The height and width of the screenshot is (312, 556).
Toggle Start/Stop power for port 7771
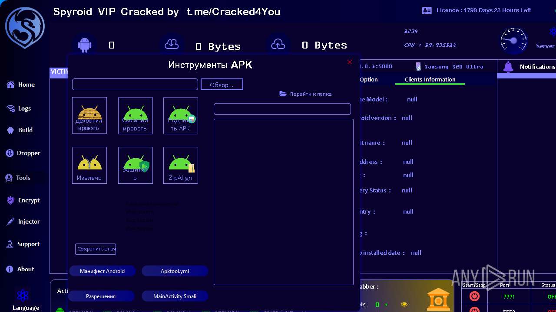[x=474, y=296]
